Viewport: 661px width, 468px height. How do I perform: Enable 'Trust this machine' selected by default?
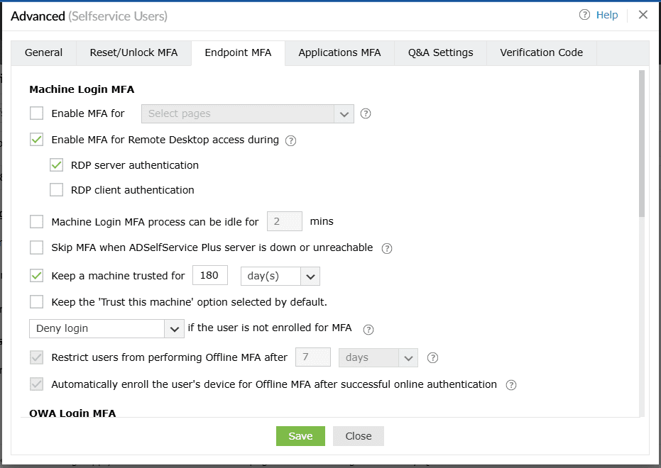(x=37, y=302)
